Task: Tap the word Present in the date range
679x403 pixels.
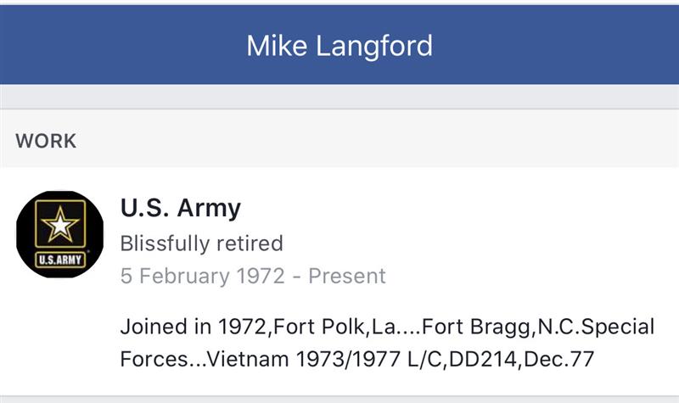Action: (346, 276)
